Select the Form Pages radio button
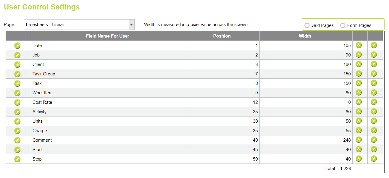Viewport: 389px width, 178px height. 343,25
